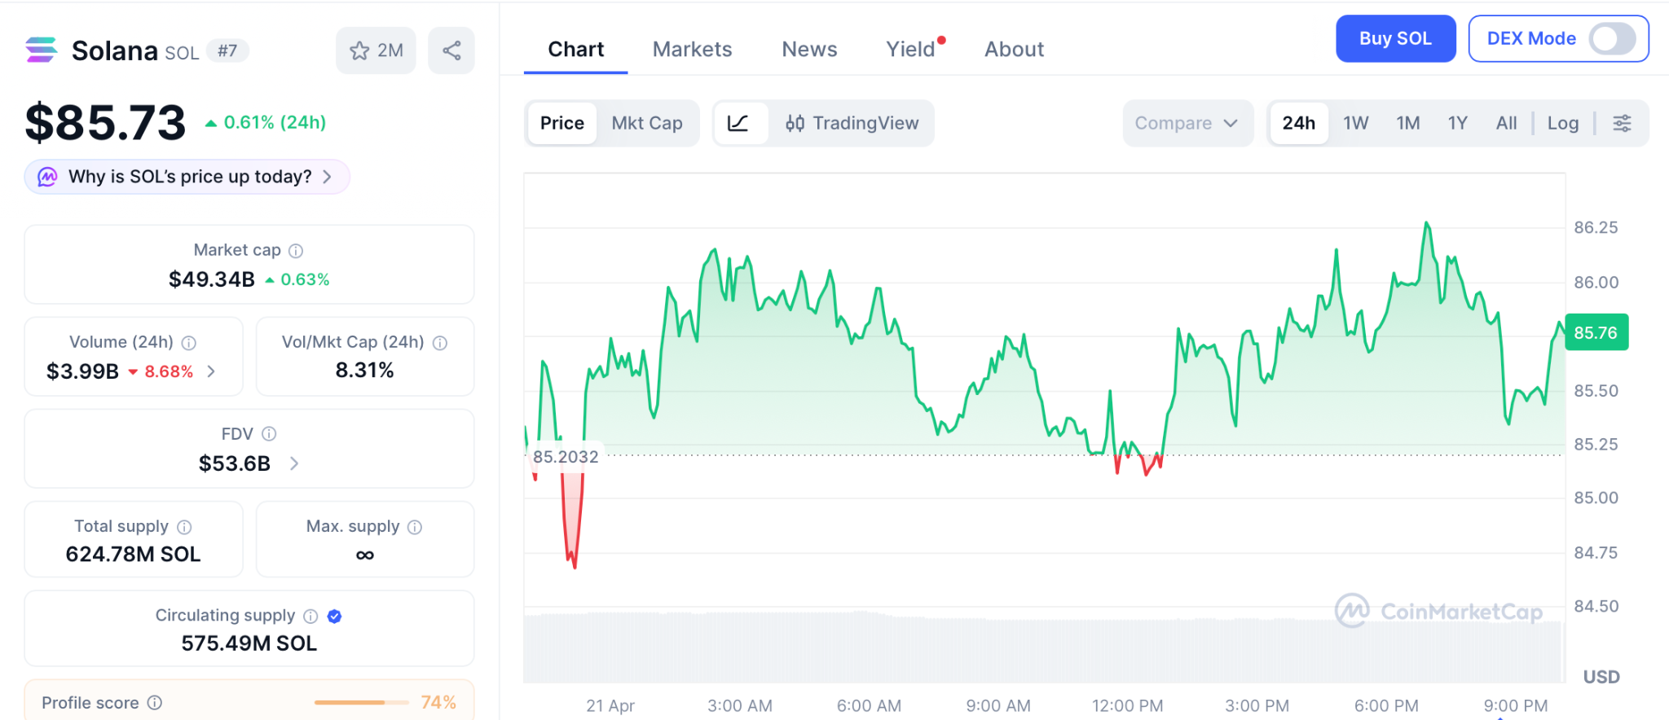
Task: Click the share icon next to Solana
Action: point(451,50)
